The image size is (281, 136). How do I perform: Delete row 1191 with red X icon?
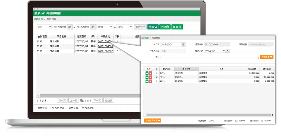[150, 73]
